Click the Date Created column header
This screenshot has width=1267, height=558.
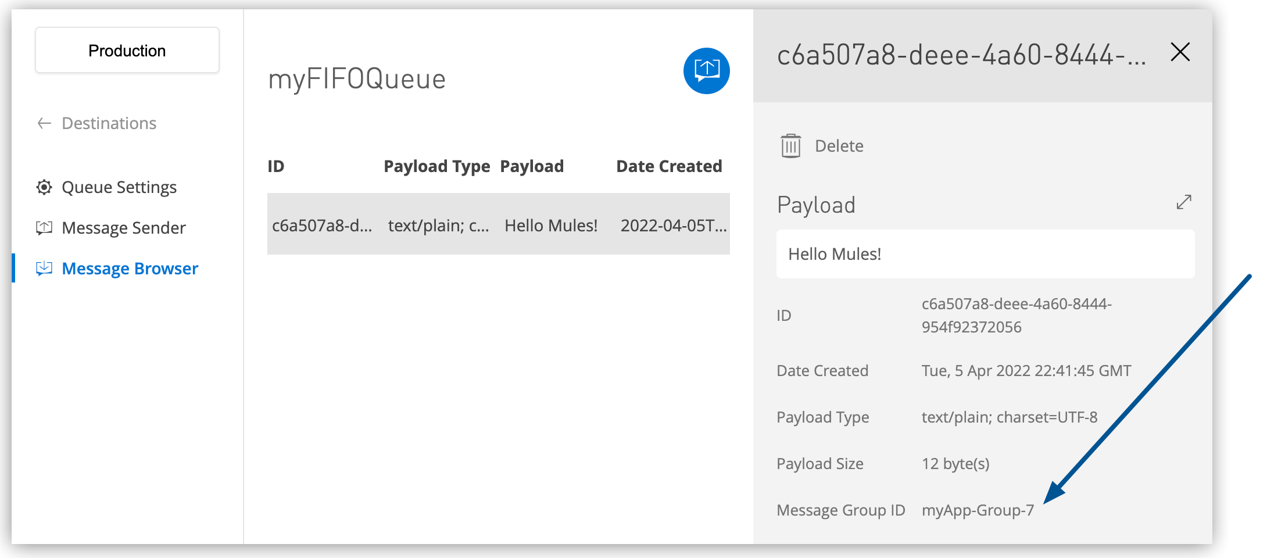(668, 166)
